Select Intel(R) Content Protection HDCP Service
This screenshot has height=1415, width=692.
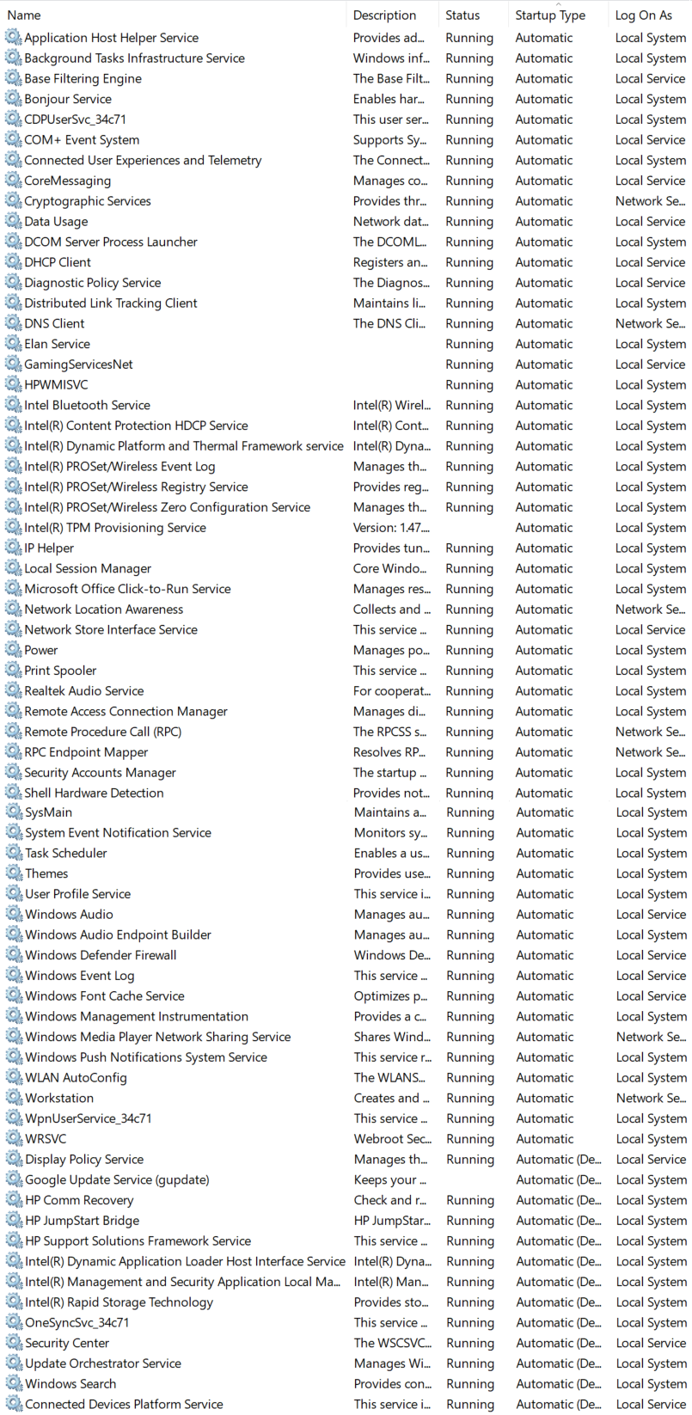pyautogui.click(x=136, y=426)
